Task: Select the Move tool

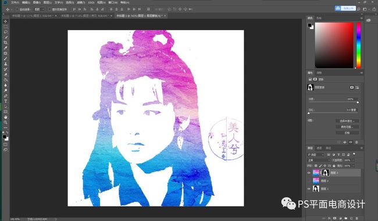Action: coord(6,22)
